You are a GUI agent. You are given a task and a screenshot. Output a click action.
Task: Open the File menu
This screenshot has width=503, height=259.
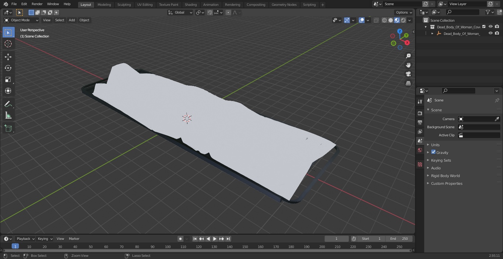(x=14, y=4)
